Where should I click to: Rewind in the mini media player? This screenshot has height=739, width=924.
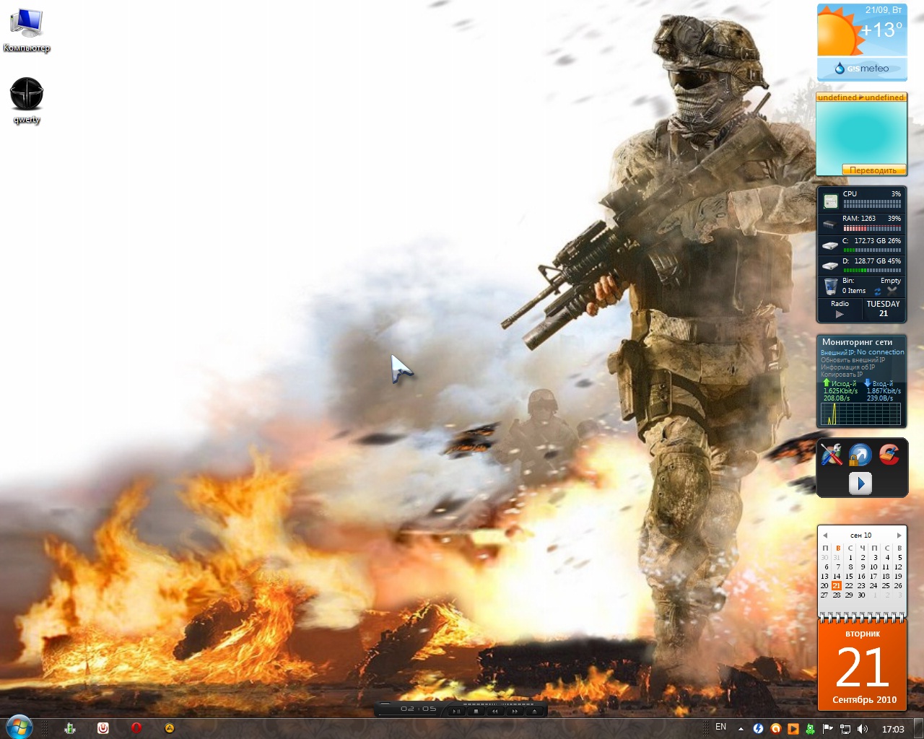pos(495,711)
